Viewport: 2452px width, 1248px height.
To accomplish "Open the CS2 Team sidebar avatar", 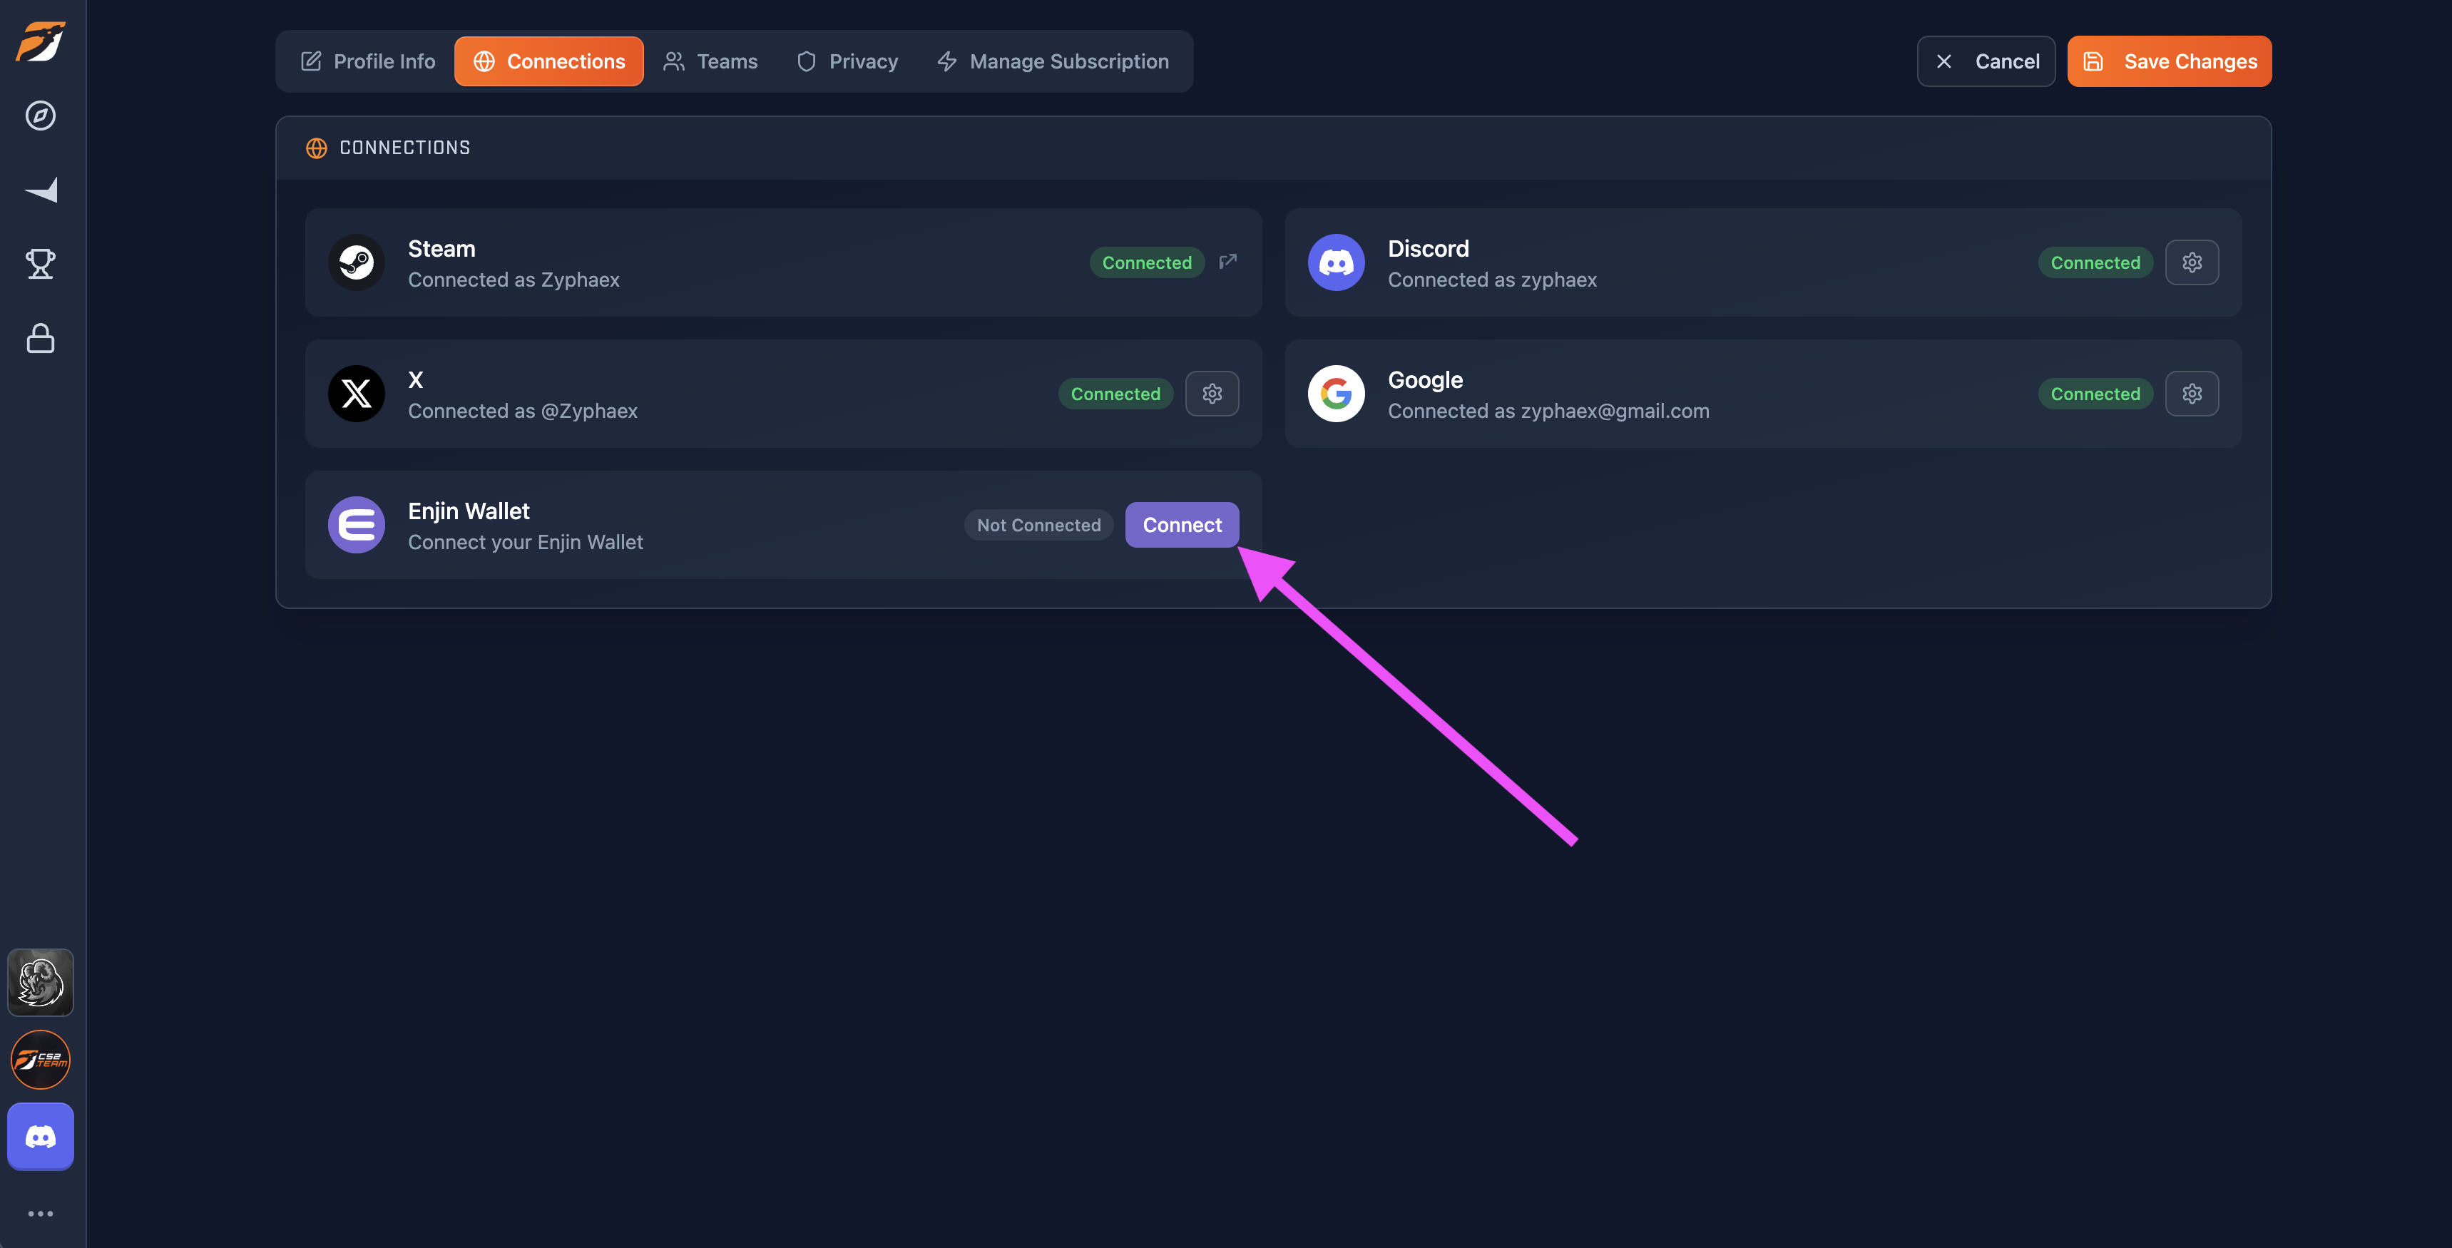I will [41, 1060].
